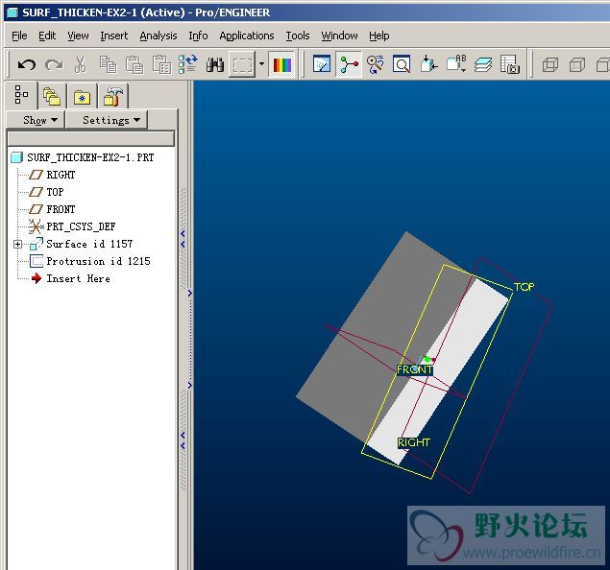Select the RIGHT datum plane in tree
Viewport: 610px width, 570px height.
click(x=52, y=175)
